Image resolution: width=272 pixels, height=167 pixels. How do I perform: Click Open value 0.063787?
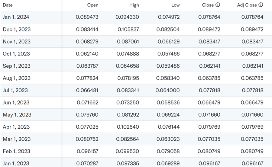(87, 66)
